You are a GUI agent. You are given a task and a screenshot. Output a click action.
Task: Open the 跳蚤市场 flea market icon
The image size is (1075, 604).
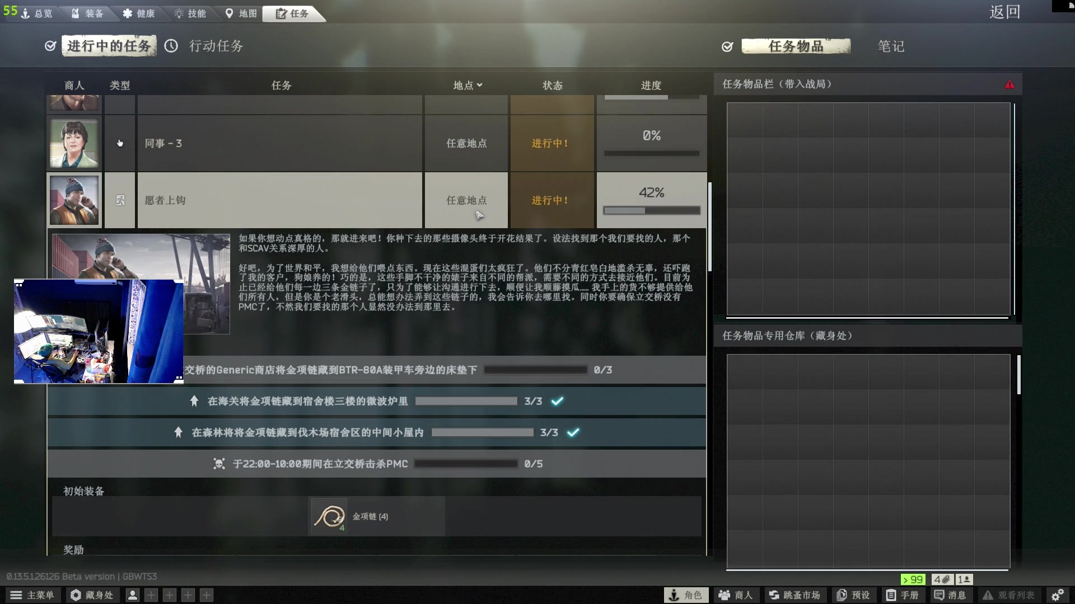794,595
